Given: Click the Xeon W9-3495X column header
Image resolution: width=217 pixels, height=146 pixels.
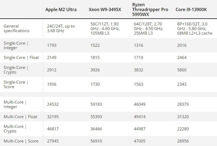Looking at the screenshot, I should coord(105,9).
